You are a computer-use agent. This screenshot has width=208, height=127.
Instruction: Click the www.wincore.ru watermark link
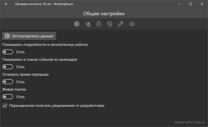(x=190, y=122)
